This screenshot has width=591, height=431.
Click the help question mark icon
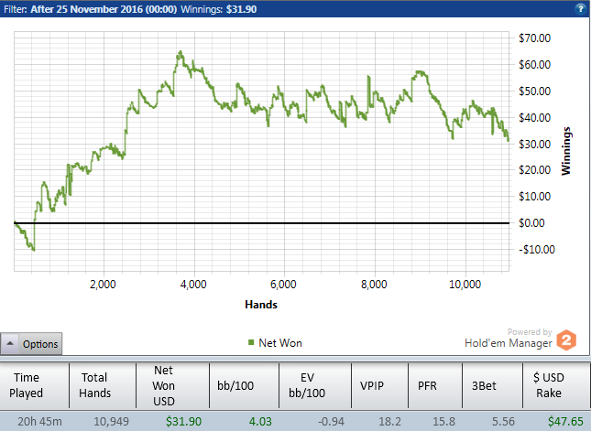(581, 8)
